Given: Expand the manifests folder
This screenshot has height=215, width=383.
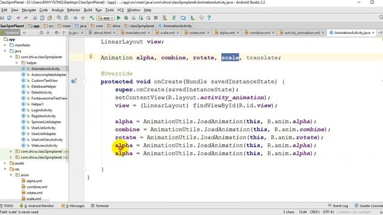Looking at the screenshot, I should coord(5,45).
